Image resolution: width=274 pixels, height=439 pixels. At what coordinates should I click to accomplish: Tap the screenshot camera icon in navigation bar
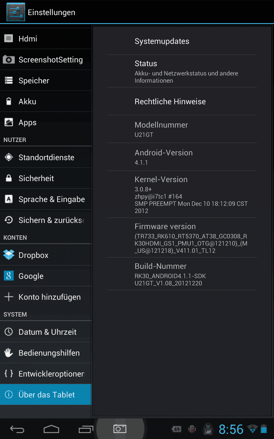[x=120, y=429]
